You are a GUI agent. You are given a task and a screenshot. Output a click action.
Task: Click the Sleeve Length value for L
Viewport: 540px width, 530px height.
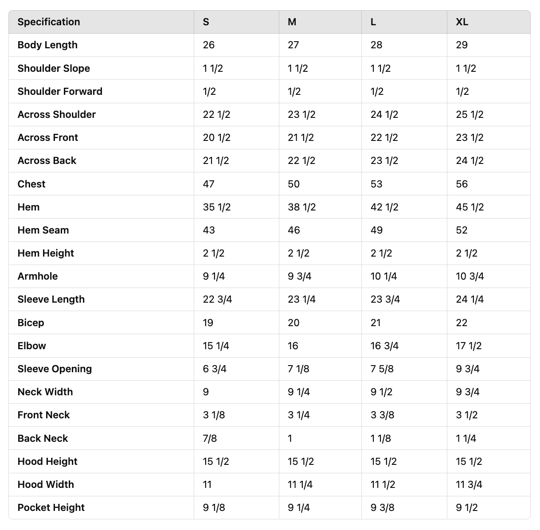(385, 299)
